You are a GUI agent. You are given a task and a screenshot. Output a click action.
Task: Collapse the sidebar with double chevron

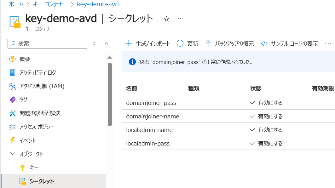[x=107, y=44]
